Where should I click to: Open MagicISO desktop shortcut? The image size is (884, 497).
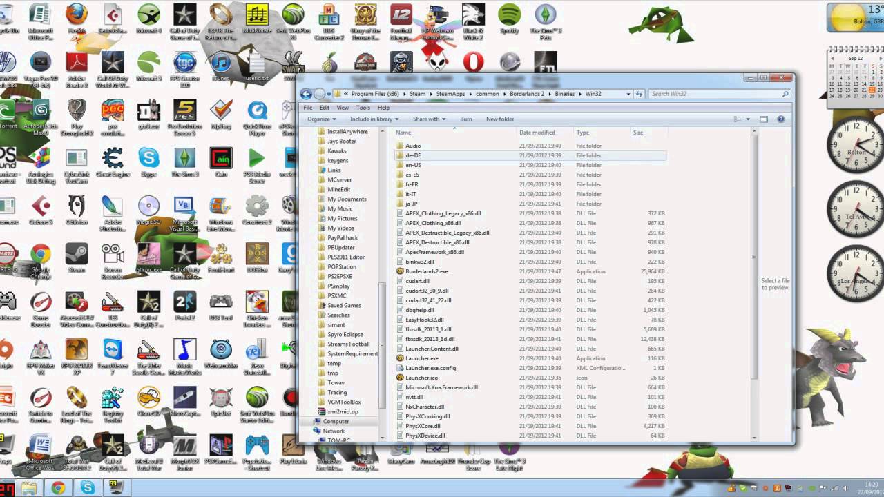point(148,211)
